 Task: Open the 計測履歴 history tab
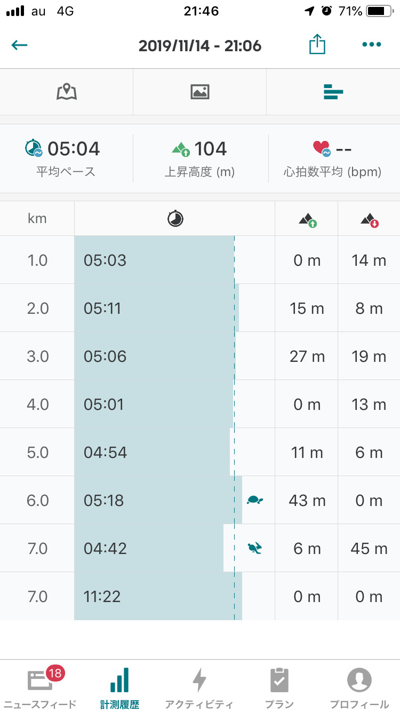click(x=119, y=686)
